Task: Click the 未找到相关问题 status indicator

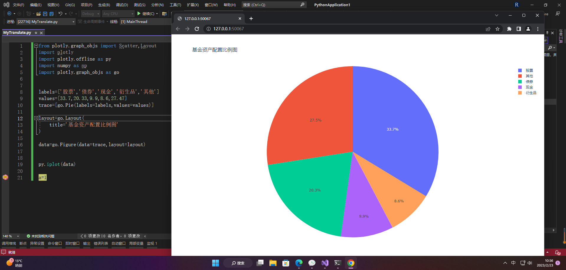Action: tap(40, 236)
